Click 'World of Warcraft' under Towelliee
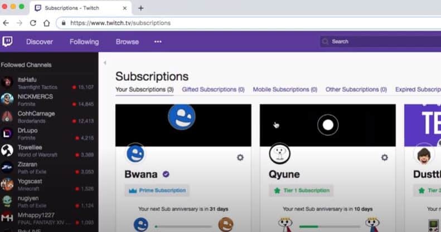Image resolution: width=441 pixels, height=232 pixels. pyautogui.click(x=37, y=155)
